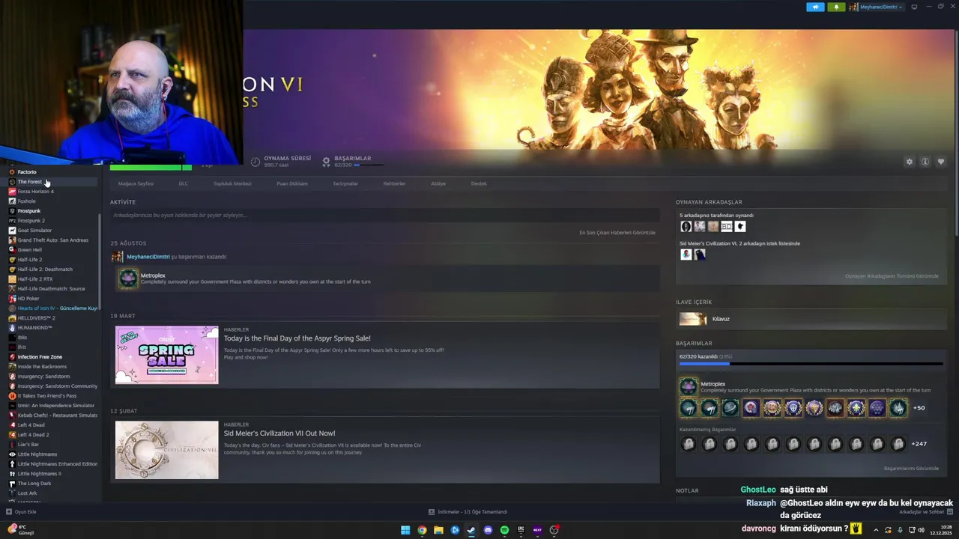Click Little Nightmares game icon
This screenshot has height=539, width=959.
[x=12, y=454]
